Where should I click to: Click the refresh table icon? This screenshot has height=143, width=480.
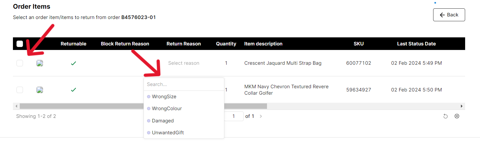coord(445,116)
